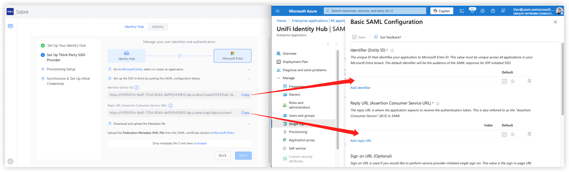569x172 pixels.
Task: Open the Dev account avatar menu
Action: (x=559, y=11)
